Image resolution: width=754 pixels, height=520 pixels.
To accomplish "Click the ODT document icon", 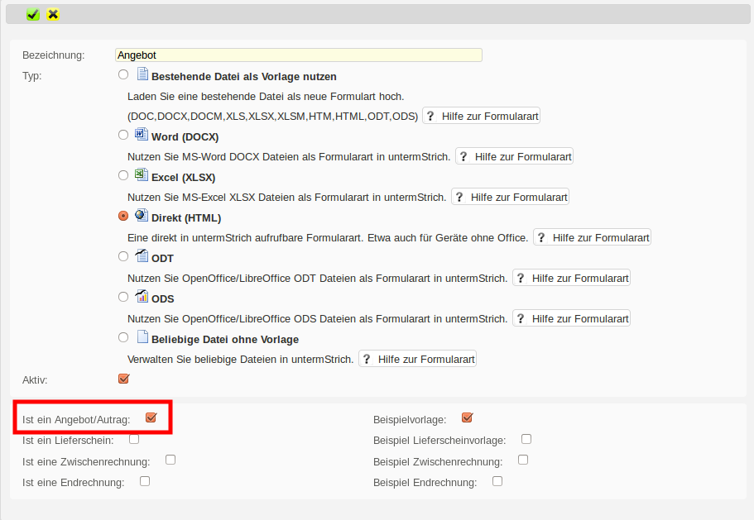I will coord(142,256).
